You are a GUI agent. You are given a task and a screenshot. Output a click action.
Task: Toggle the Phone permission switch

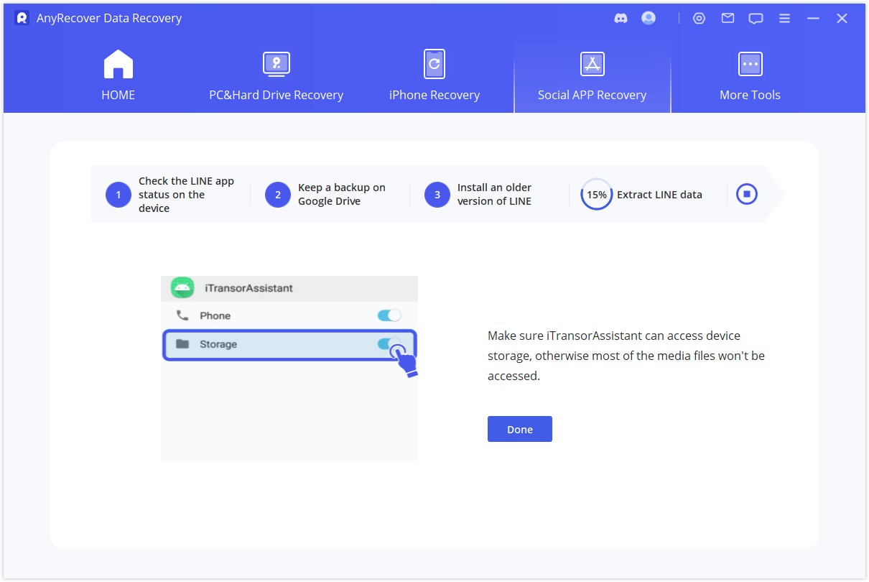click(x=389, y=315)
